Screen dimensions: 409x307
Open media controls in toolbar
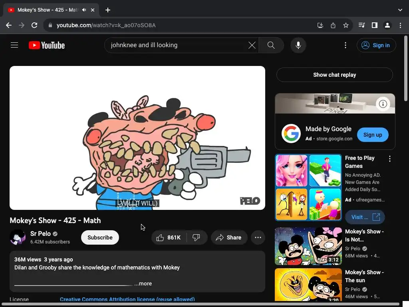(x=361, y=25)
